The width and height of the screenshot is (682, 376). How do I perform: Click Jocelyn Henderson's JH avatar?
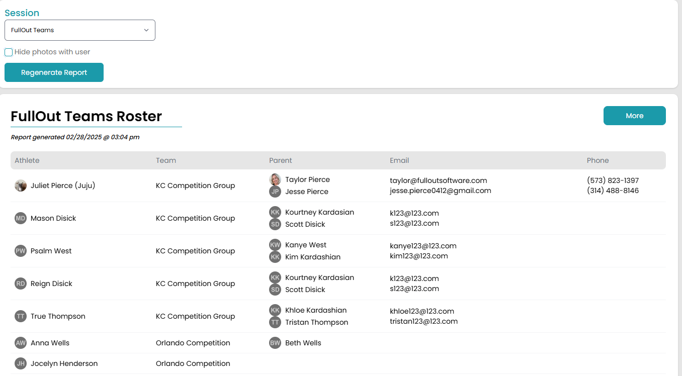(x=21, y=363)
